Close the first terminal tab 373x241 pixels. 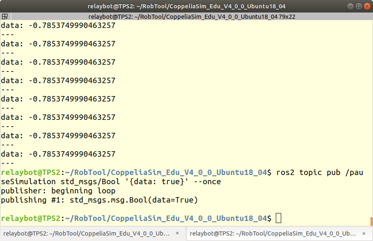click(x=177, y=233)
